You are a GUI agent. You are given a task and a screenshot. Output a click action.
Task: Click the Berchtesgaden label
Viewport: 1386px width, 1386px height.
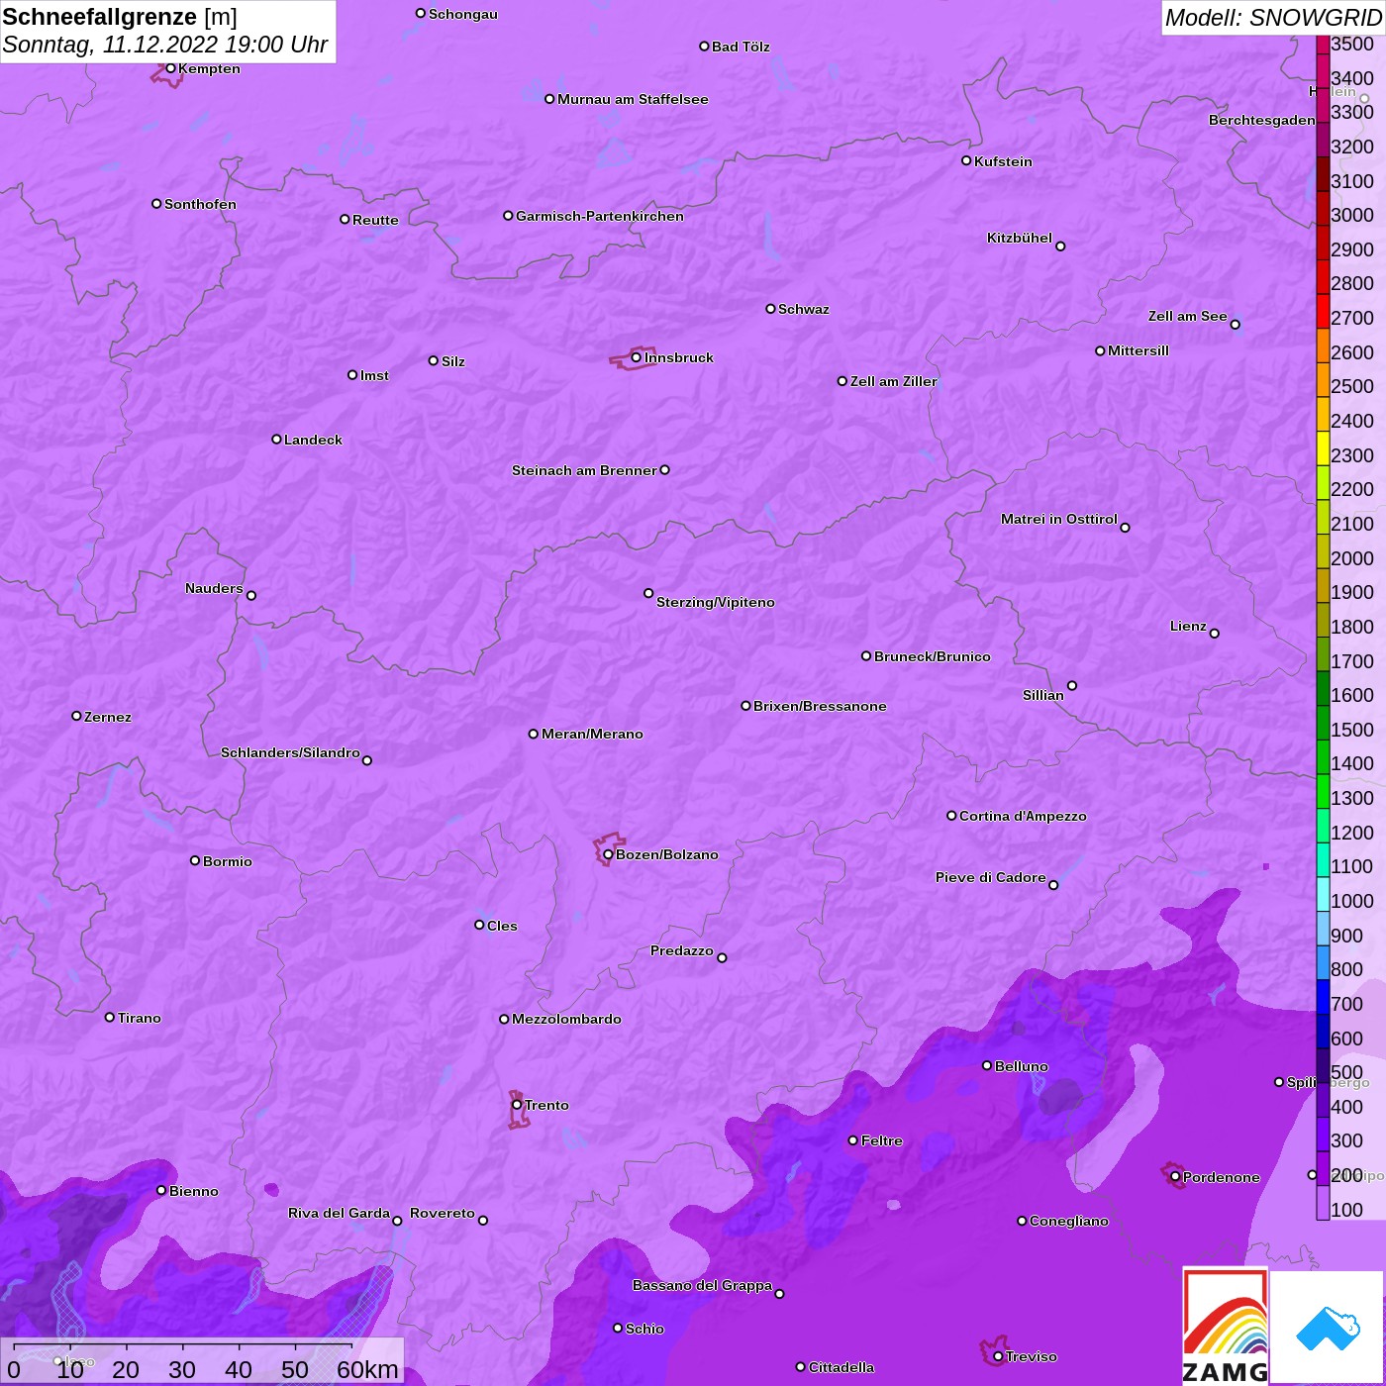pos(1262,120)
